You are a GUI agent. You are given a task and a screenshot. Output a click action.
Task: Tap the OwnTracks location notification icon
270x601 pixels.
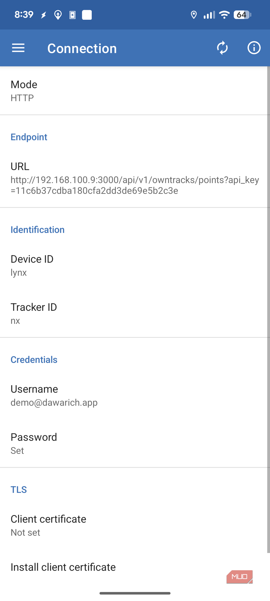[58, 15]
